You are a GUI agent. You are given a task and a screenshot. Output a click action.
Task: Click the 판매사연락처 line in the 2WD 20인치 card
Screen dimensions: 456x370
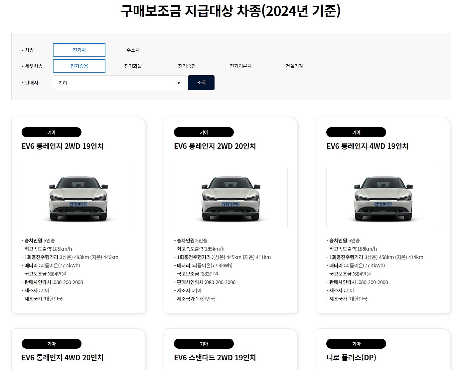(x=205, y=282)
